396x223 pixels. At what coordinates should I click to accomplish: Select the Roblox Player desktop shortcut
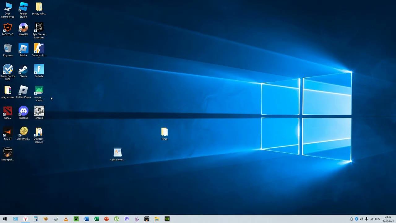click(23, 92)
